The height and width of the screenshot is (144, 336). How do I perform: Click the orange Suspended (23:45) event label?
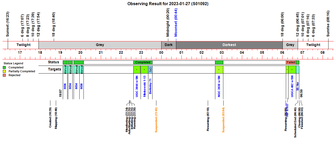(156, 120)
